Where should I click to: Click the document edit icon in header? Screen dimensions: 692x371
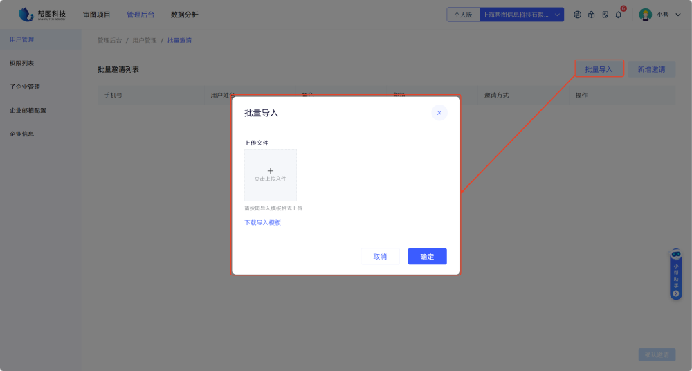(x=605, y=15)
